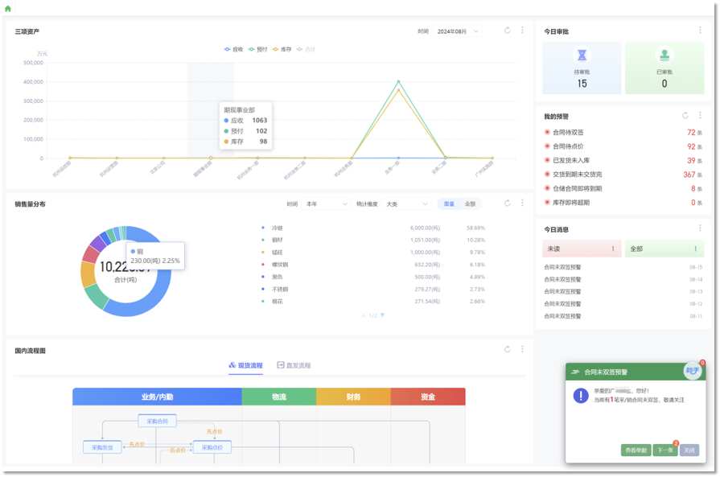The image size is (720, 477).
Task: Toggle 应收 series in chart legend
Action: pyautogui.click(x=233, y=49)
